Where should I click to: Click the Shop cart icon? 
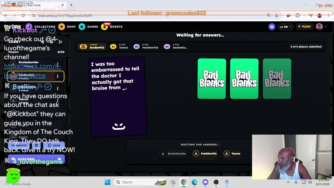(x=62, y=27)
